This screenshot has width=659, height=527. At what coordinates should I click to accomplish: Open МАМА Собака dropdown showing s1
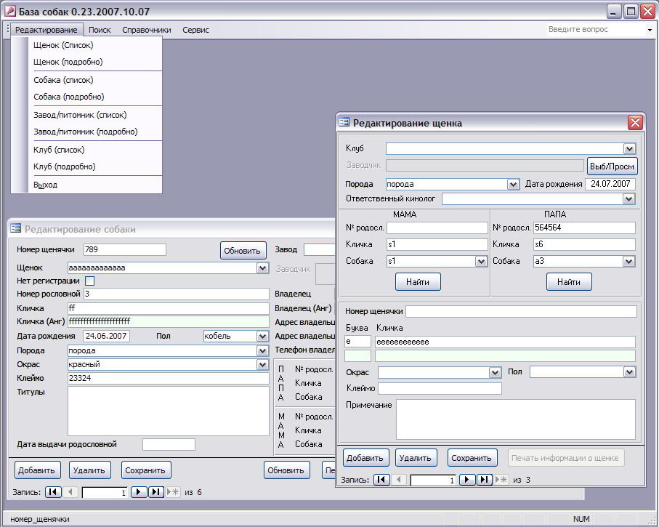(481, 261)
